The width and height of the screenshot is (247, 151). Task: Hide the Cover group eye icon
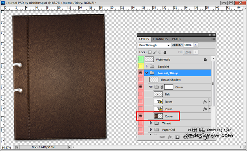[140, 87]
